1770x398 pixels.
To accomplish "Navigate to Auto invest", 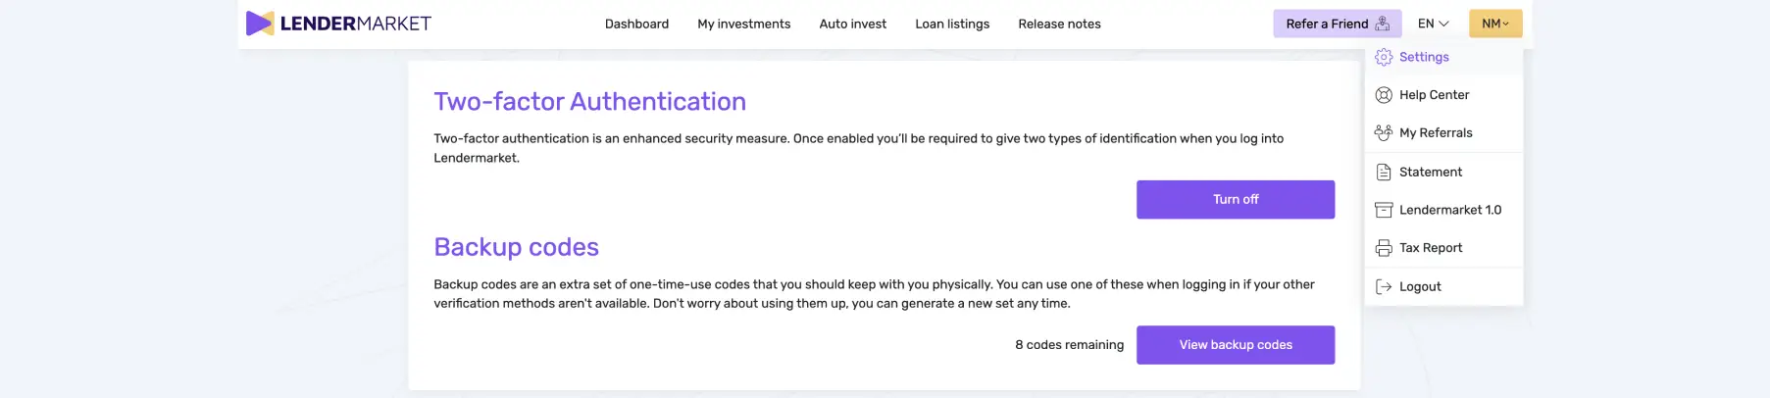I will (852, 24).
